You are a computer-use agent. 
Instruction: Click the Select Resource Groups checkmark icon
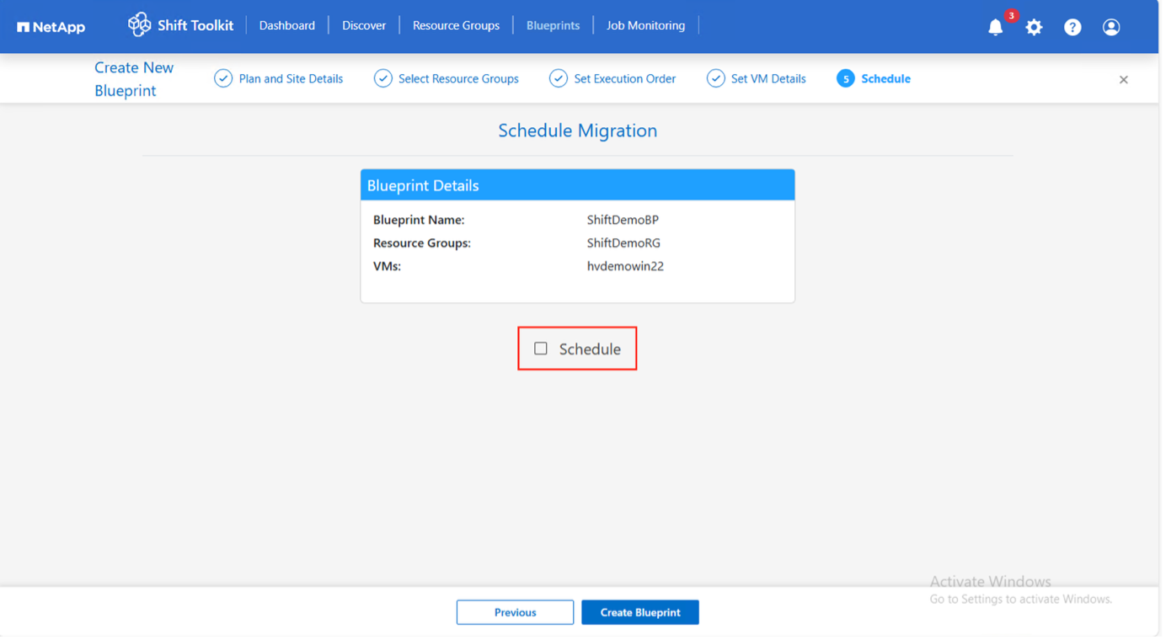[383, 78]
